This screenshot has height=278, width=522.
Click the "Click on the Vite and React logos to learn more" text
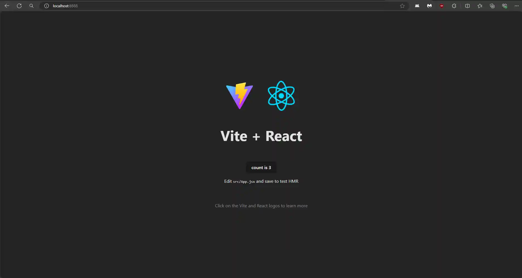coord(261,206)
